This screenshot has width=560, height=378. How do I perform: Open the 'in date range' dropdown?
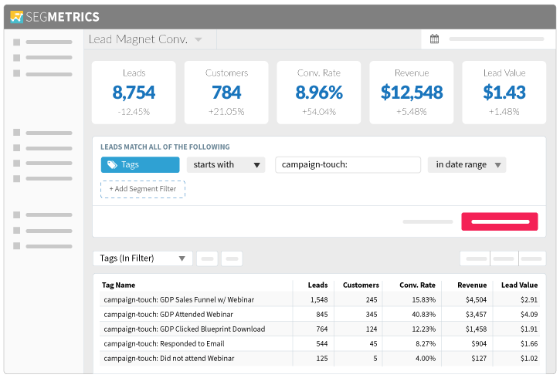tap(467, 165)
